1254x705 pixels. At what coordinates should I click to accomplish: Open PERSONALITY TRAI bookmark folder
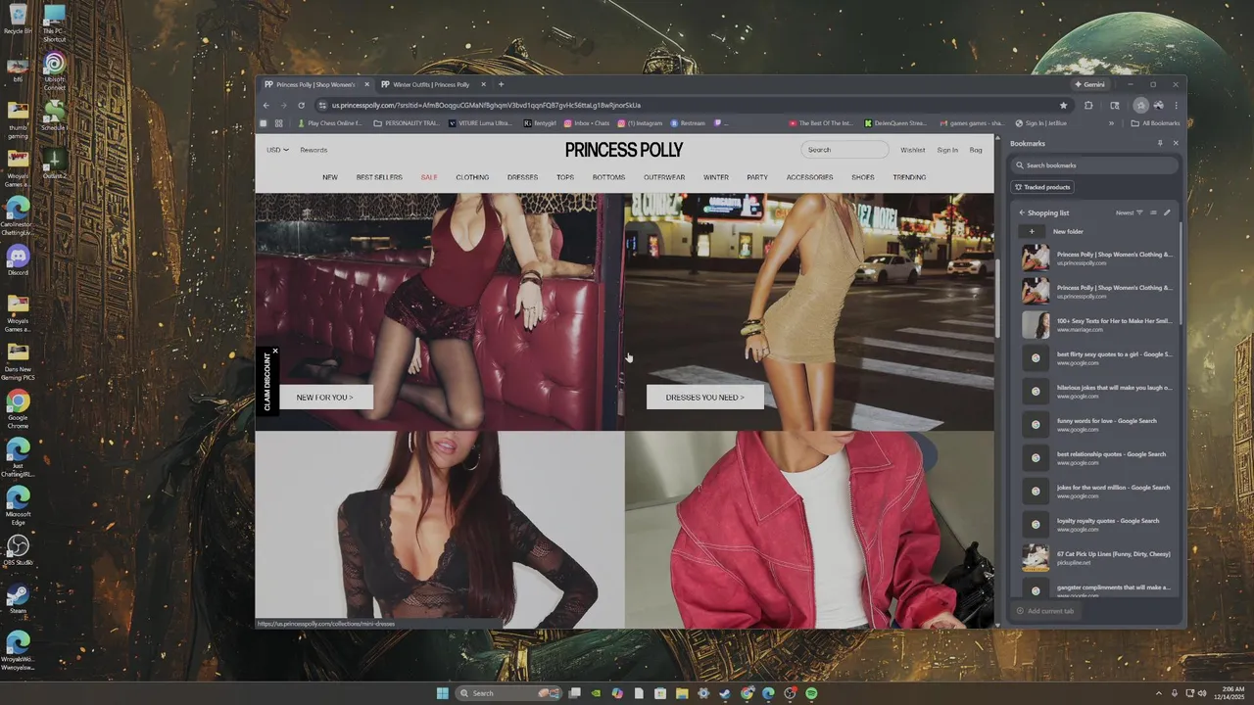[407, 123]
